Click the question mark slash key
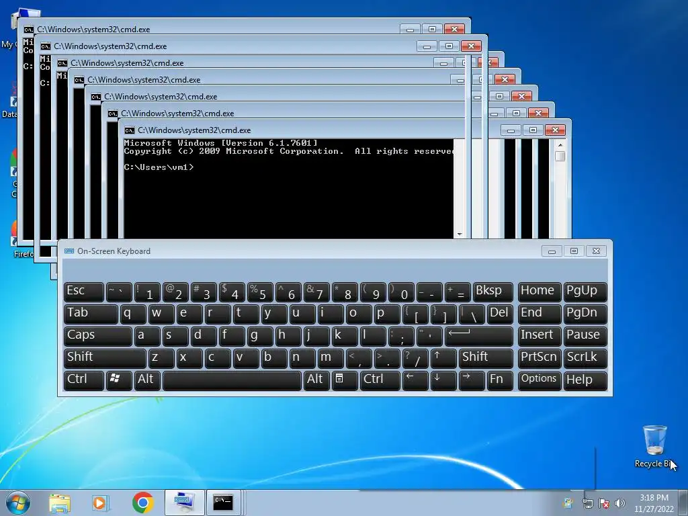Viewport: 688px width, 516px height. (415, 357)
